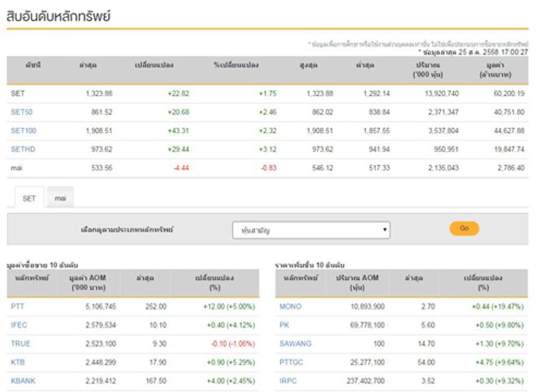Open the PK stock link

coord(284,325)
